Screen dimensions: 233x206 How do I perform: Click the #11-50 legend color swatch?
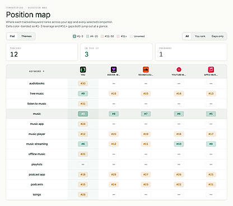click(102, 36)
